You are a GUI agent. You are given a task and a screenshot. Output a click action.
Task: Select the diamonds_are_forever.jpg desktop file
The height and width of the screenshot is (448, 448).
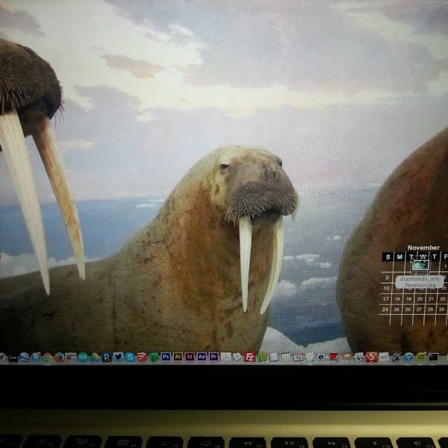coord(420,265)
